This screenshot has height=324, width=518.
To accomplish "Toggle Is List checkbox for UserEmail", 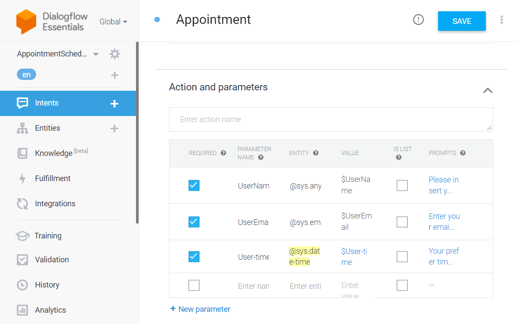I will [402, 222].
